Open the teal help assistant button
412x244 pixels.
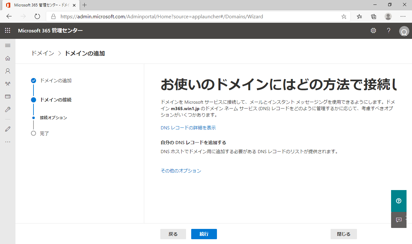point(399,201)
